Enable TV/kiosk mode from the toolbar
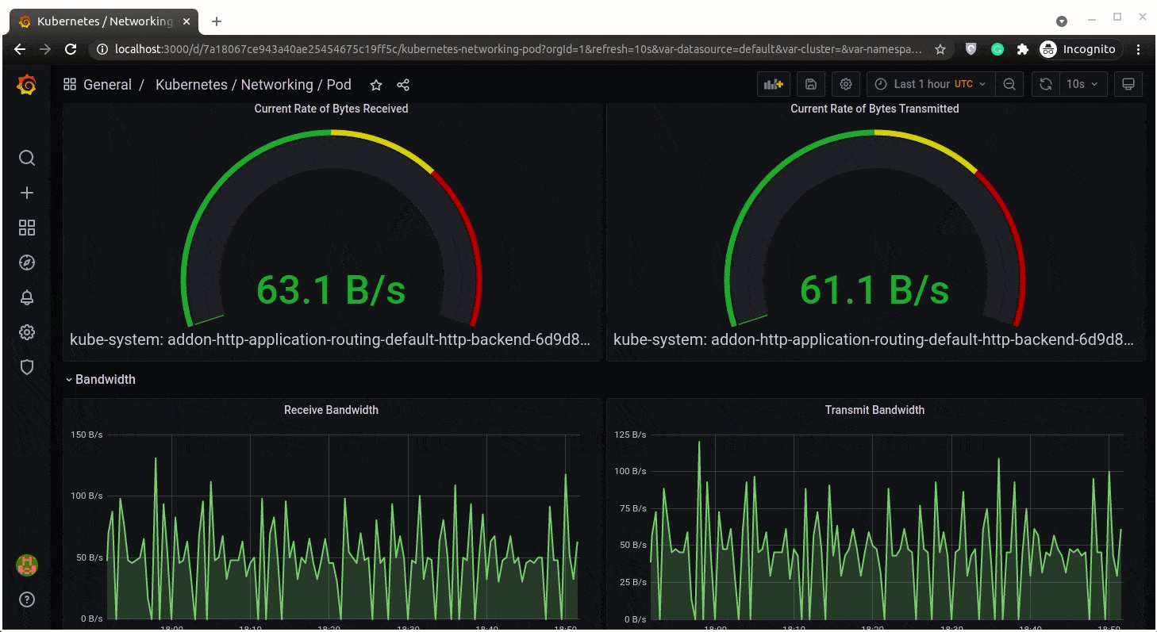The image size is (1157, 632). [x=1128, y=84]
